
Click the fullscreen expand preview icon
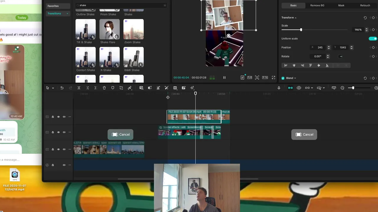pos(273,77)
